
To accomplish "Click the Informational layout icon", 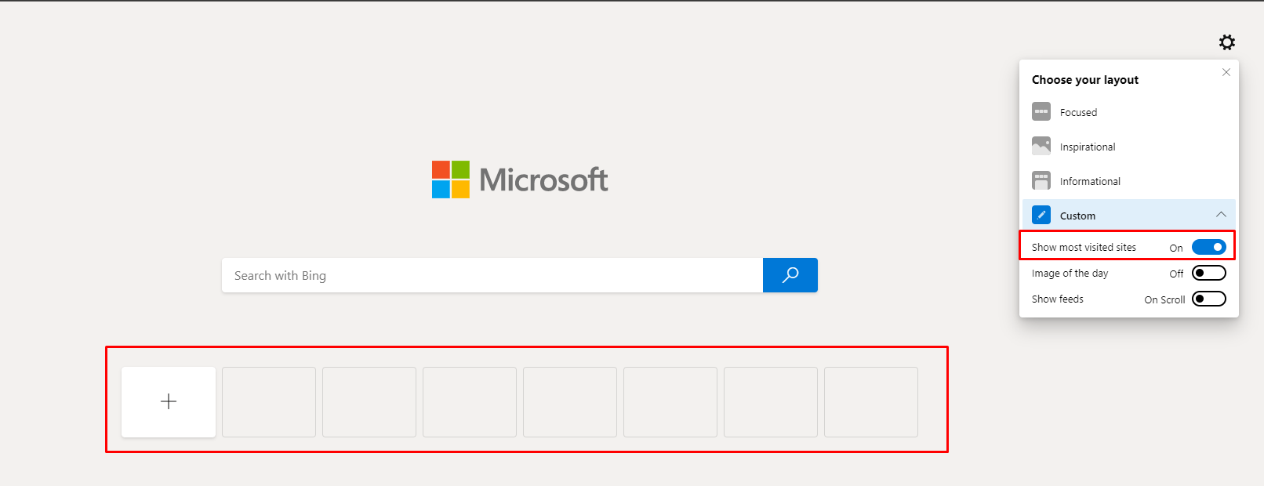I will point(1041,180).
